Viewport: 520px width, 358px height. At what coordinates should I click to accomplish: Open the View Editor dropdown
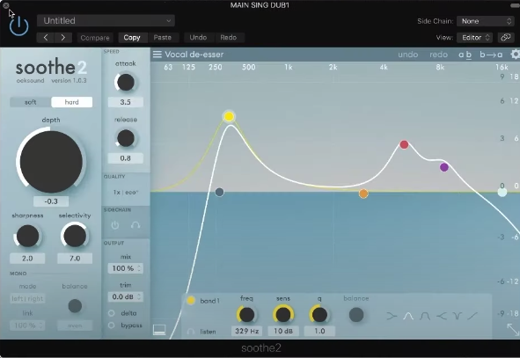474,38
